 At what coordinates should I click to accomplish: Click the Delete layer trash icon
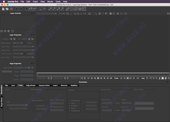point(8,31)
